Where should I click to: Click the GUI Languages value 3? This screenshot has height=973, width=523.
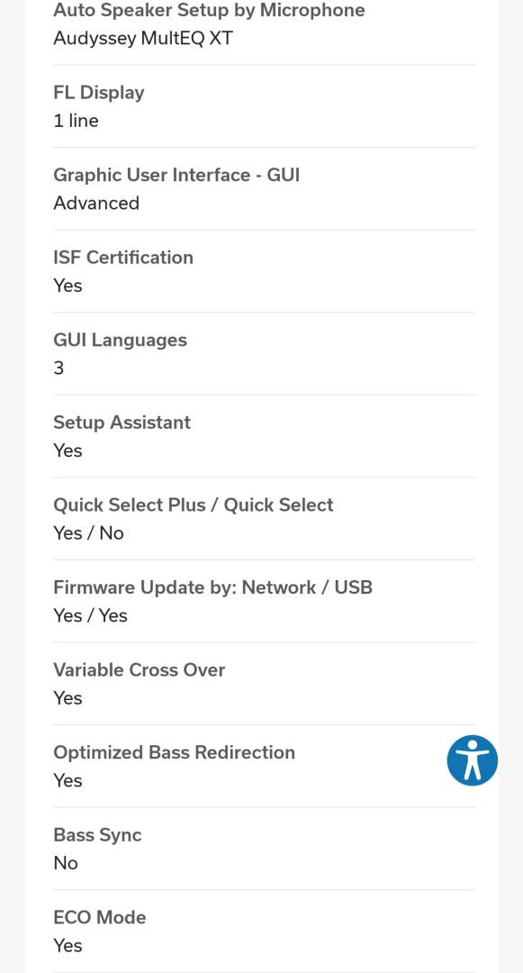tap(59, 368)
